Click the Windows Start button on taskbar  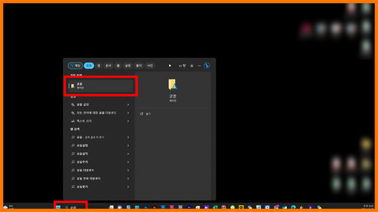[58, 207]
